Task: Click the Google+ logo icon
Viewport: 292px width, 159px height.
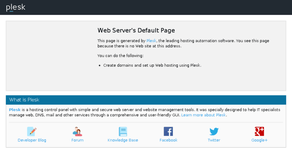Action: 259,132
